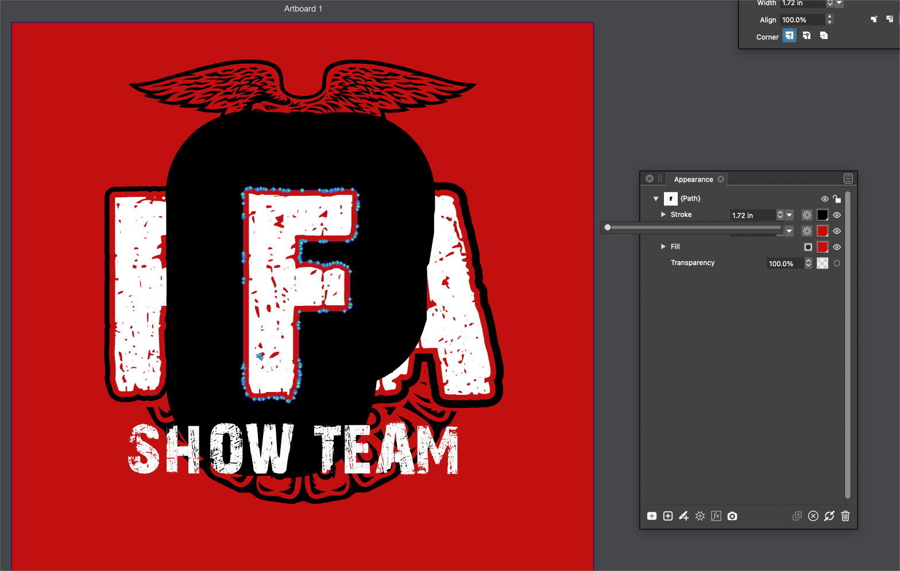Toggle the {Path} lock icon
900x571 pixels.
click(837, 199)
